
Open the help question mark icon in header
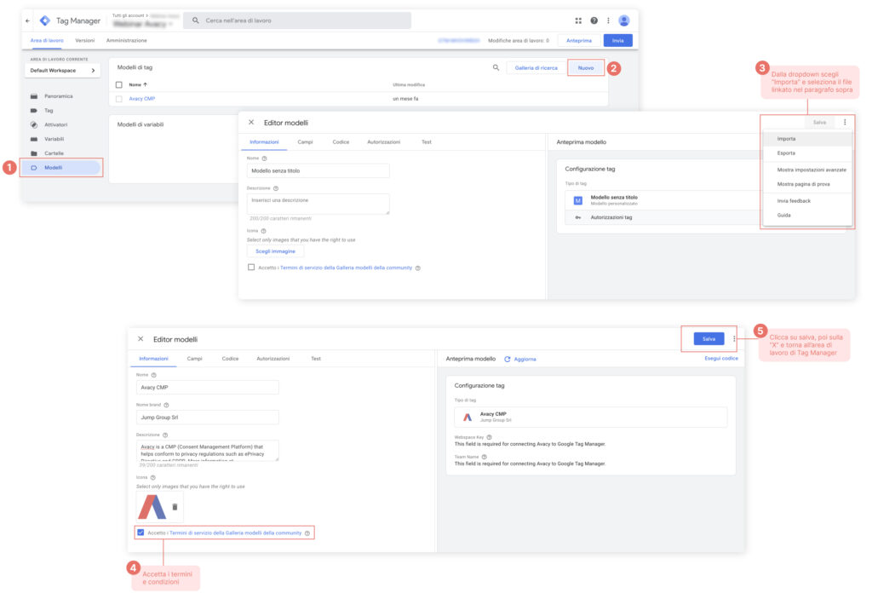[594, 20]
